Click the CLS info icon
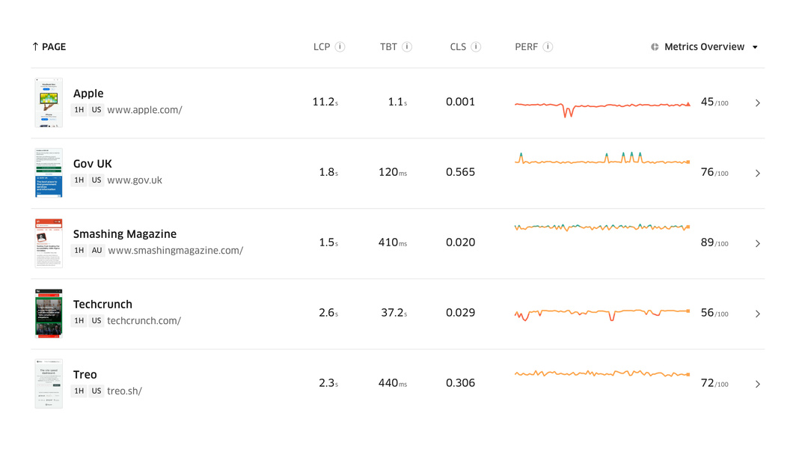Image resolution: width=799 pixels, height=455 pixels. [476, 47]
